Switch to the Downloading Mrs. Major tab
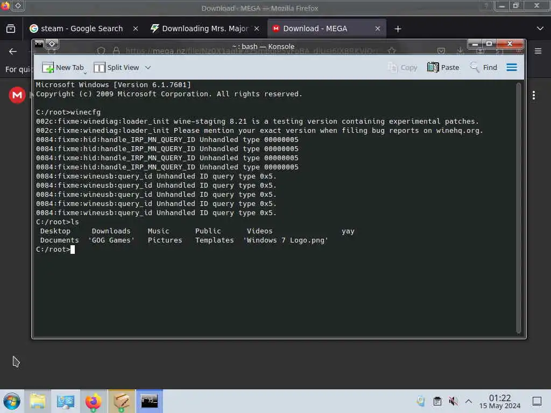The height and width of the screenshot is (413, 551). click(204, 29)
